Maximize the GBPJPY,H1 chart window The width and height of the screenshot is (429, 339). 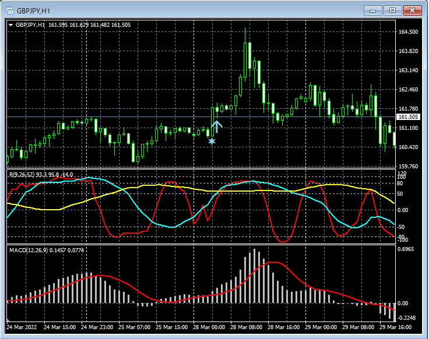(392, 10)
